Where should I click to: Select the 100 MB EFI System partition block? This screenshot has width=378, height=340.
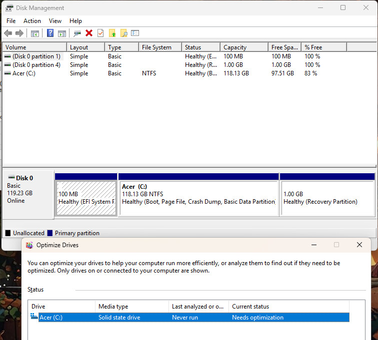86,198
